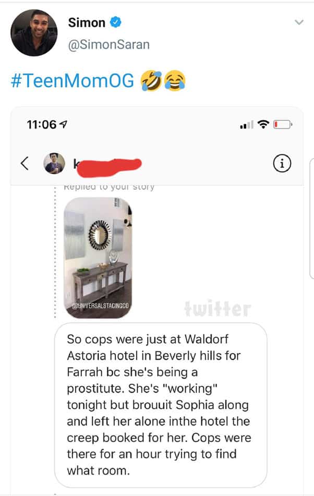Click the blue verified badge next to Simon
Screen dimensions: 314x496
click(115, 22)
